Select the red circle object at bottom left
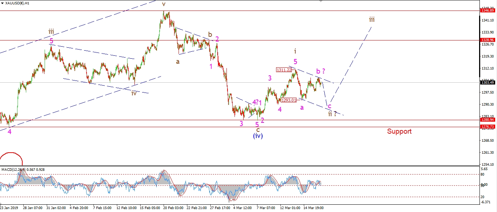The height and width of the screenshot is (212, 497). [x=11, y=159]
